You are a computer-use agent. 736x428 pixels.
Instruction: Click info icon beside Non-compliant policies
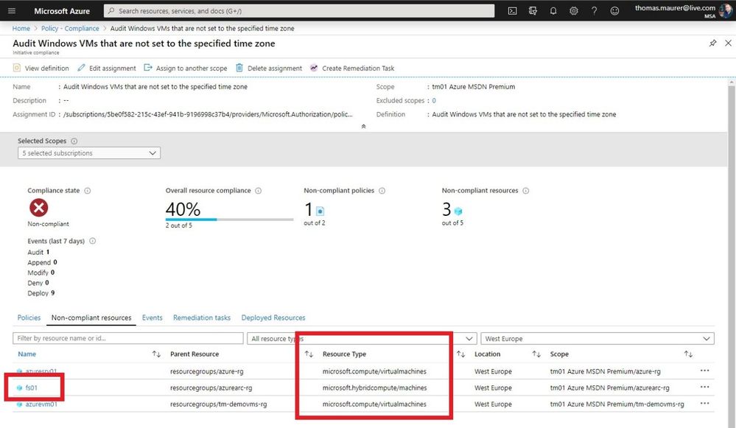click(x=382, y=191)
